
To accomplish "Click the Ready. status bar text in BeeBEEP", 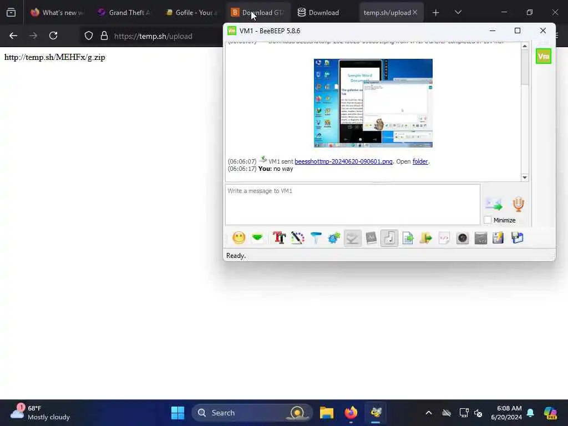I will click(236, 256).
